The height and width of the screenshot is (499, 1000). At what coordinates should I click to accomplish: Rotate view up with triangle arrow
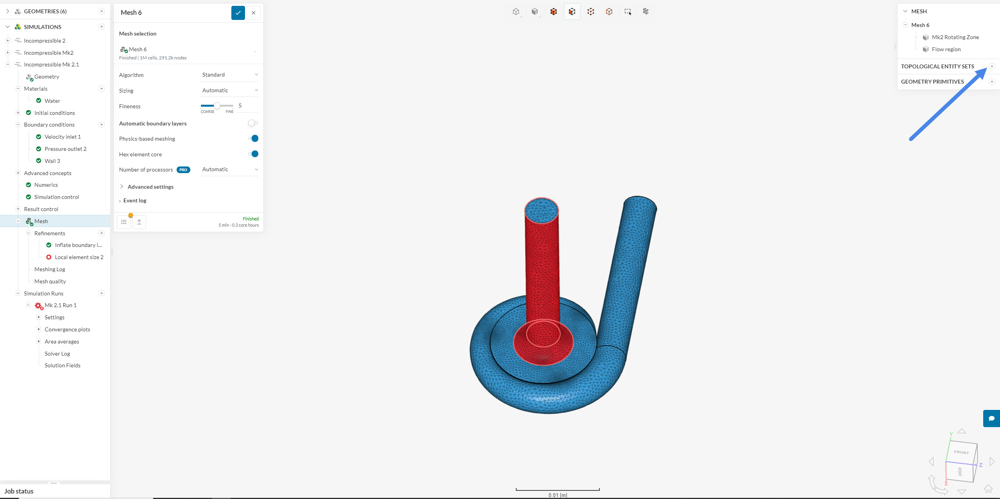coord(962,431)
